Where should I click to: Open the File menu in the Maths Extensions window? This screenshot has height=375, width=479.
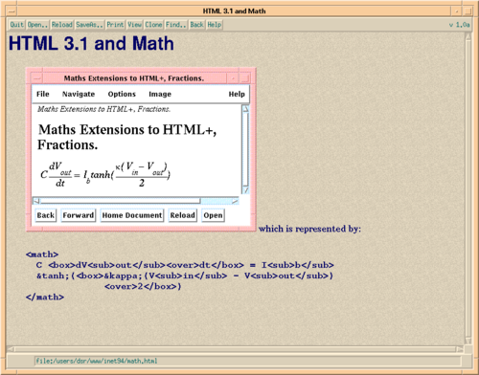pyautogui.click(x=43, y=94)
